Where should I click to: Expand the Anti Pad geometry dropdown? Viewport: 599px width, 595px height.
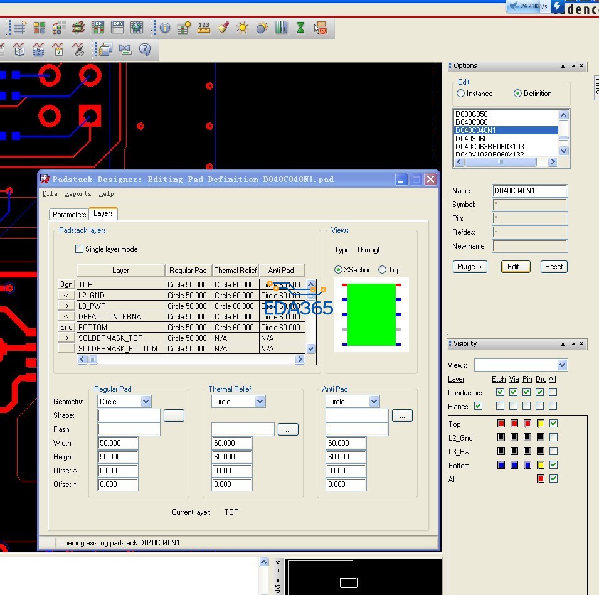(x=374, y=402)
